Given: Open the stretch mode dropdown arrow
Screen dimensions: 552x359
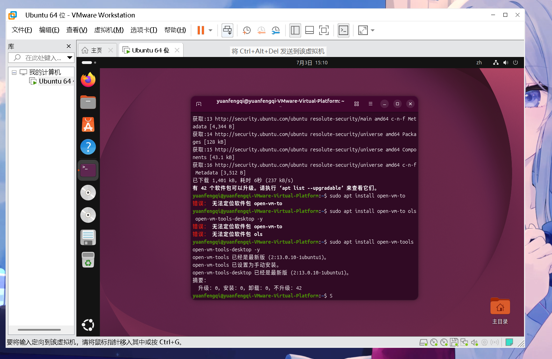Looking at the screenshot, I should pos(373,30).
